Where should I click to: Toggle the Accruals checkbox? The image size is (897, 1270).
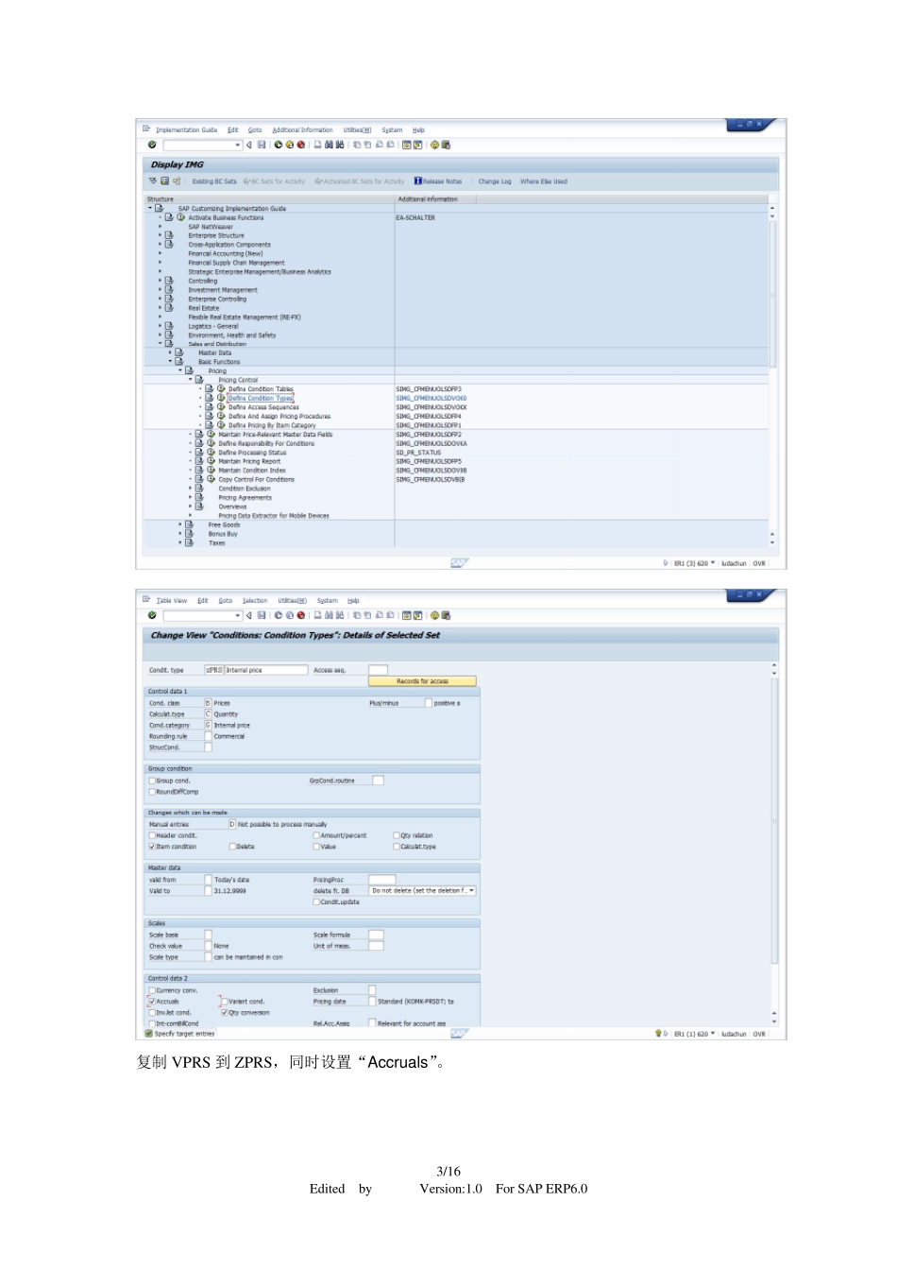pyautogui.click(x=152, y=1002)
